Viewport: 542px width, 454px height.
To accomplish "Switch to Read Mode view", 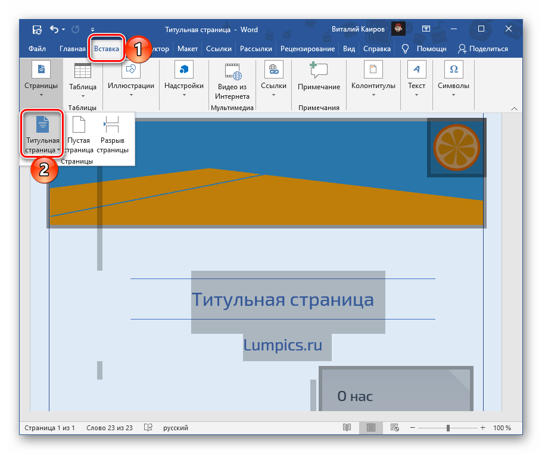I will tap(347, 428).
